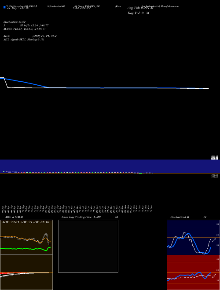220x290 pixels.
Task: Click the last date label on the axis
Action: coord(151,209)
